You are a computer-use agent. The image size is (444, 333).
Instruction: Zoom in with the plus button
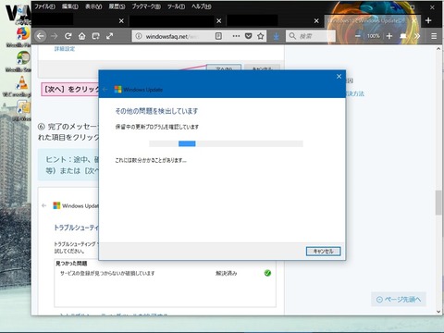[389, 36]
